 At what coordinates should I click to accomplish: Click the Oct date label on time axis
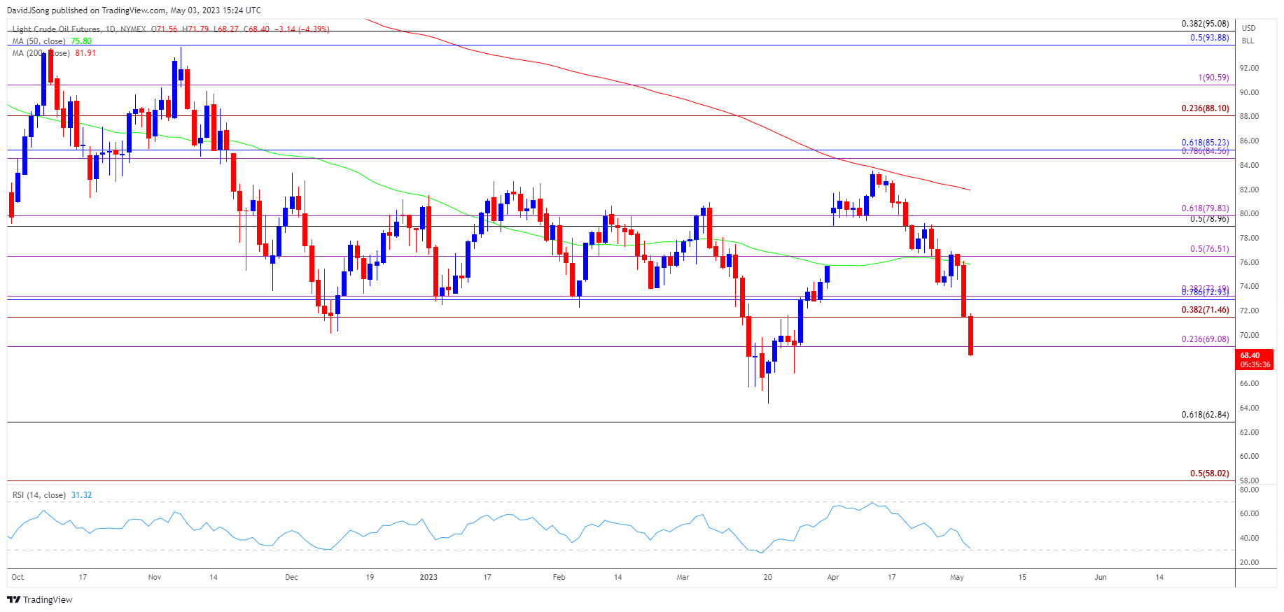point(18,577)
